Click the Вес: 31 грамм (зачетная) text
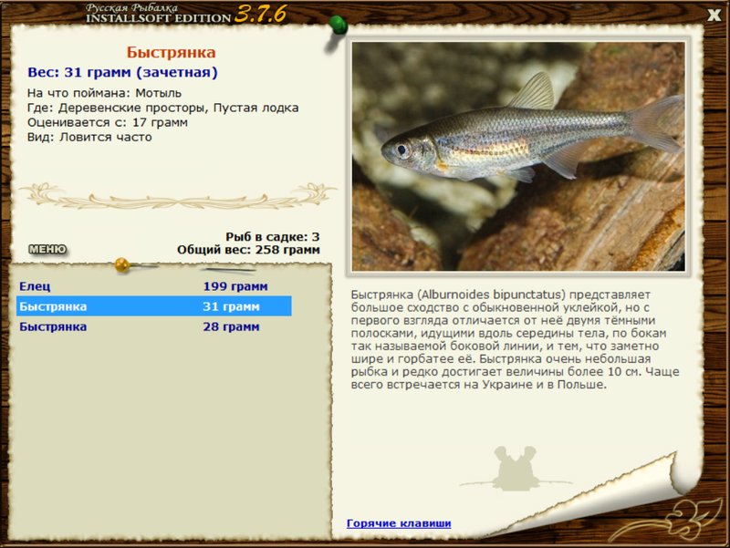The height and width of the screenshot is (548, 730). pos(122,73)
